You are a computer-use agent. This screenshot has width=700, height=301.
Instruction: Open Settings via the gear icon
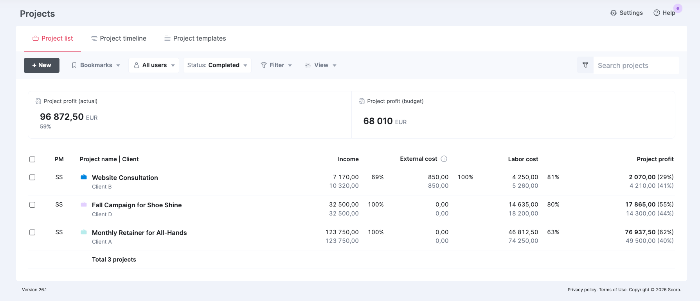[613, 13]
